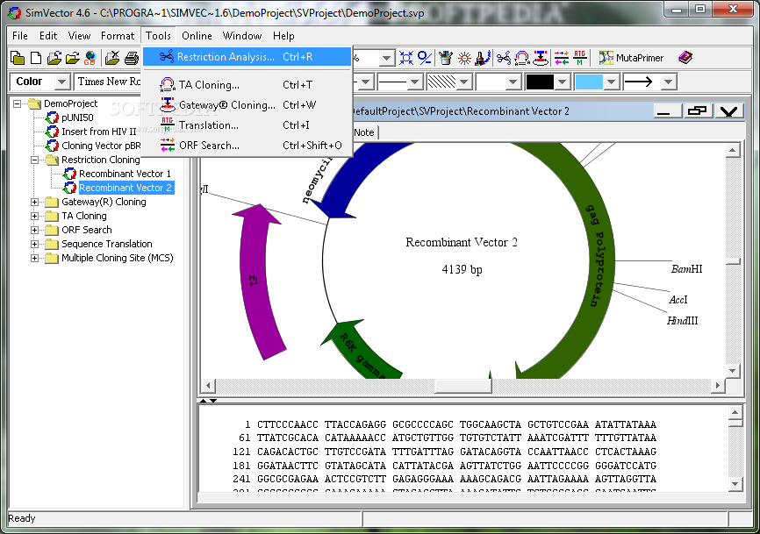This screenshot has height=534, width=760.
Task: Open the arrow style dropdown
Action: pyautogui.click(x=669, y=82)
